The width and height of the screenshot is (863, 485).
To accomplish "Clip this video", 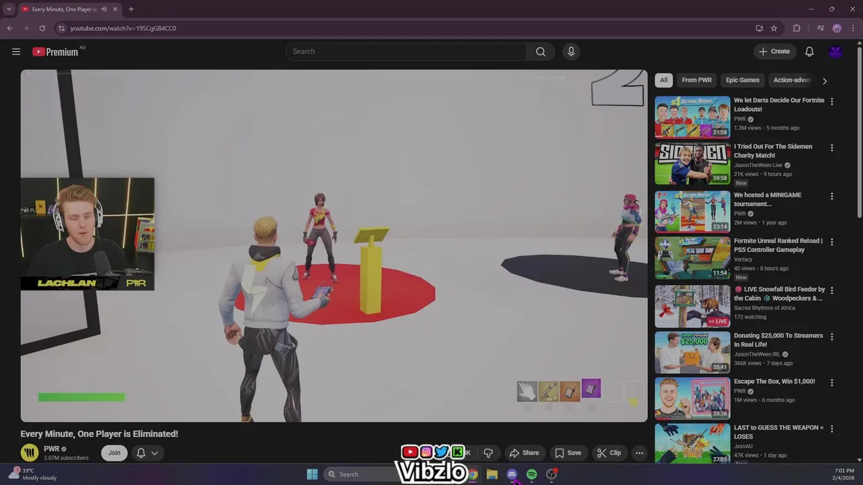I will coord(609,453).
